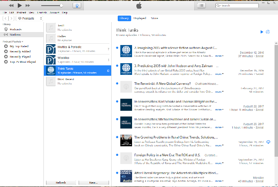The width and height of the screenshot is (278, 187).
Task: Click the Refresh button
Action: point(61,183)
